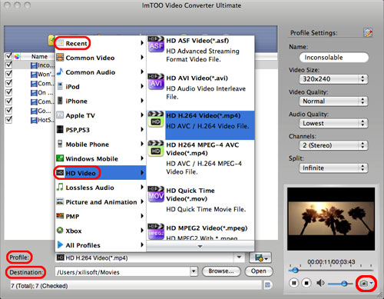384x299 pixels.
Task: Open the Split Infinite dropdown
Action: 333,168
